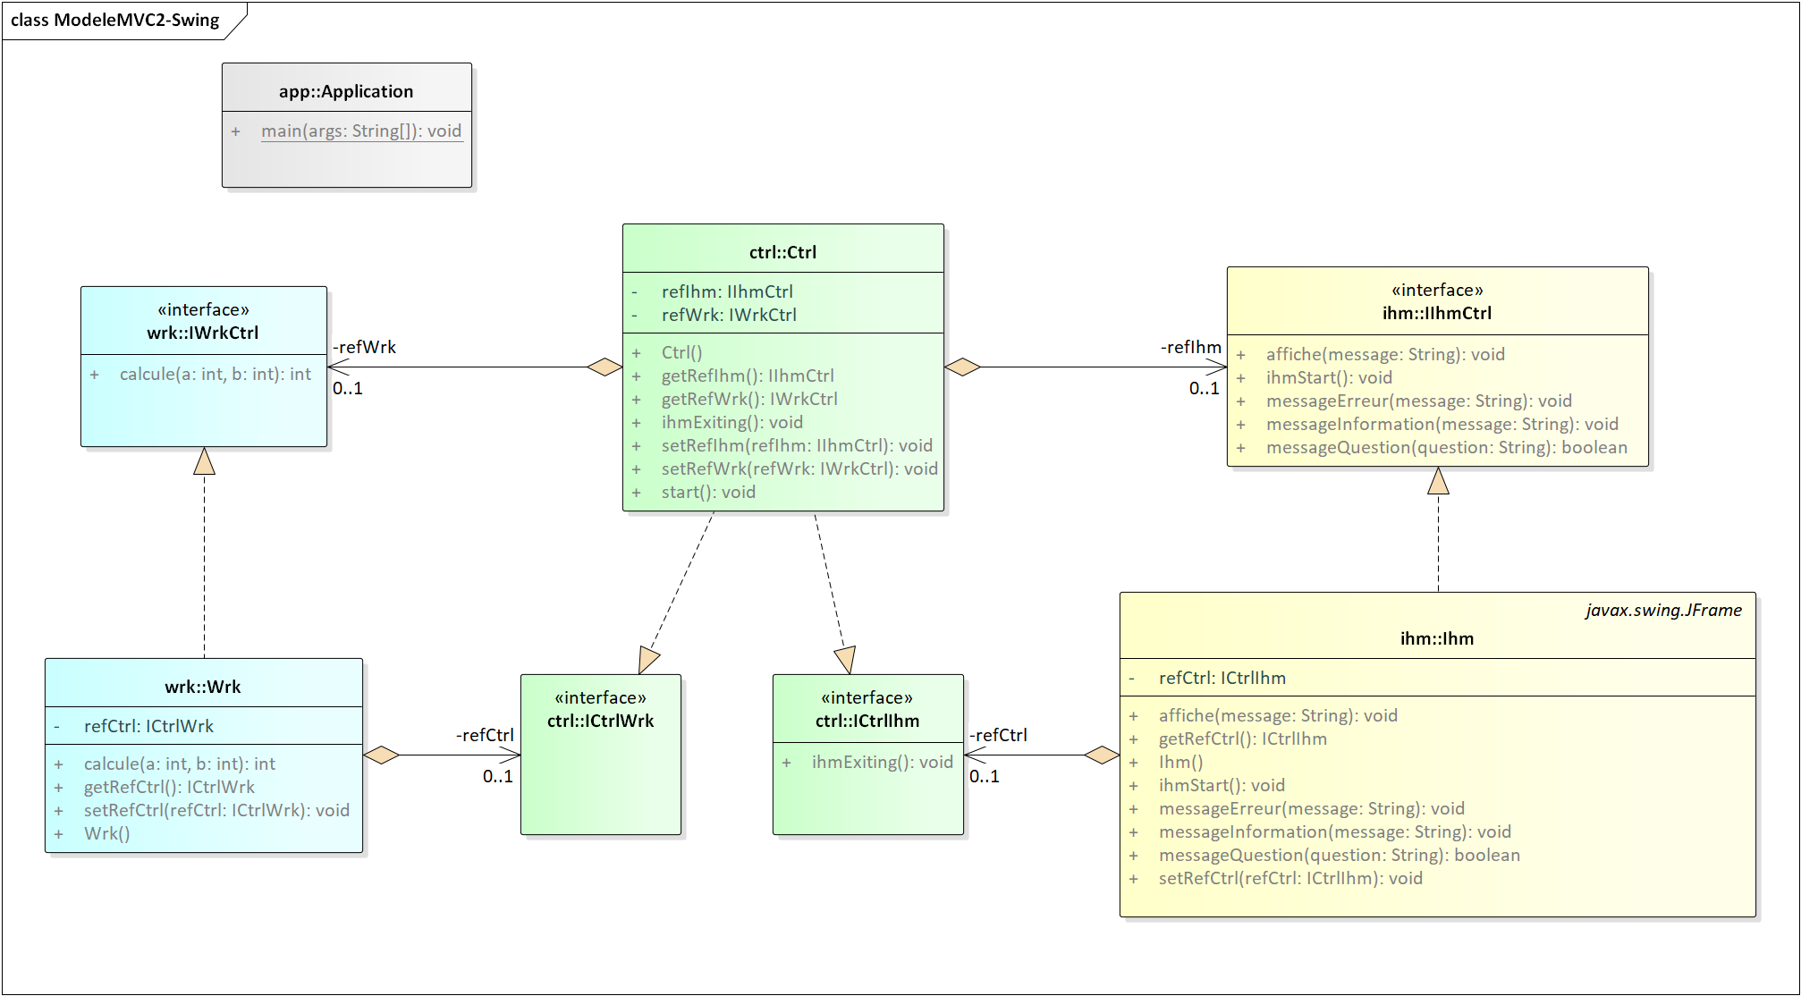
Task: Click the calcule method in wrk::Wrk
Action: point(179,764)
